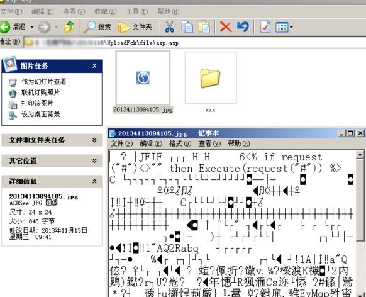Click the Notepad title bar icon
Screen dimensions: 366x297
[113, 133]
